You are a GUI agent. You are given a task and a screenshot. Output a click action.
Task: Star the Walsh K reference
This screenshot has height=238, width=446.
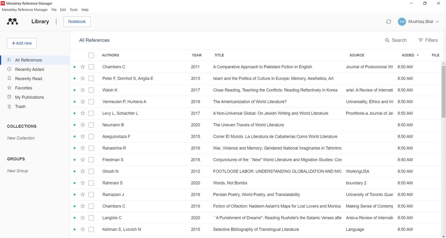83,90
